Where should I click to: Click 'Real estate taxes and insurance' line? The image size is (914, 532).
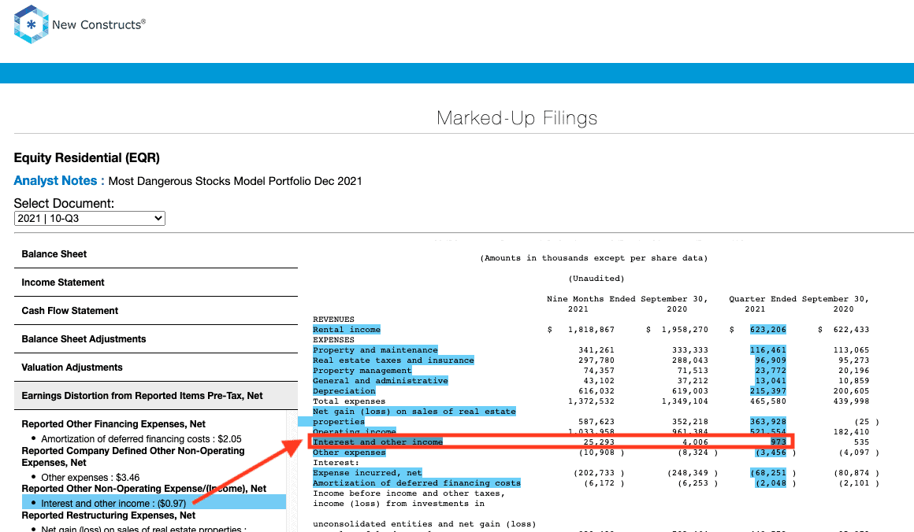click(x=393, y=360)
